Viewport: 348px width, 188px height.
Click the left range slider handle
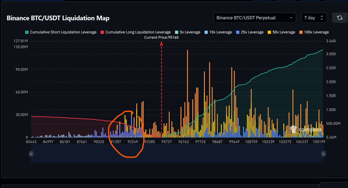[31, 154]
